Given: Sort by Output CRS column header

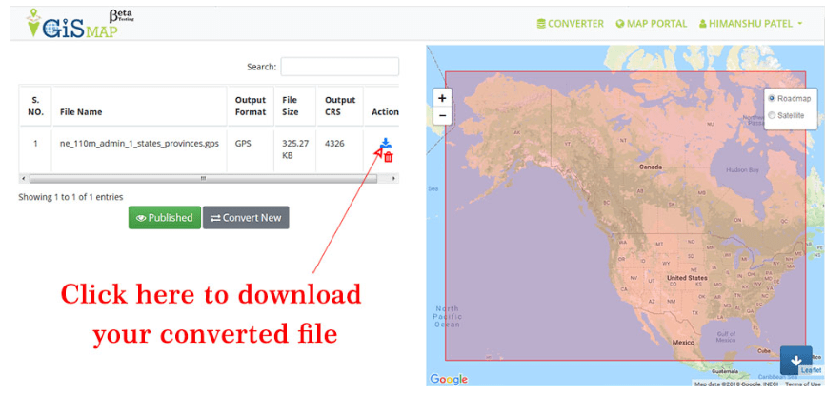Looking at the screenshot, I should click(x=340, y=107).
